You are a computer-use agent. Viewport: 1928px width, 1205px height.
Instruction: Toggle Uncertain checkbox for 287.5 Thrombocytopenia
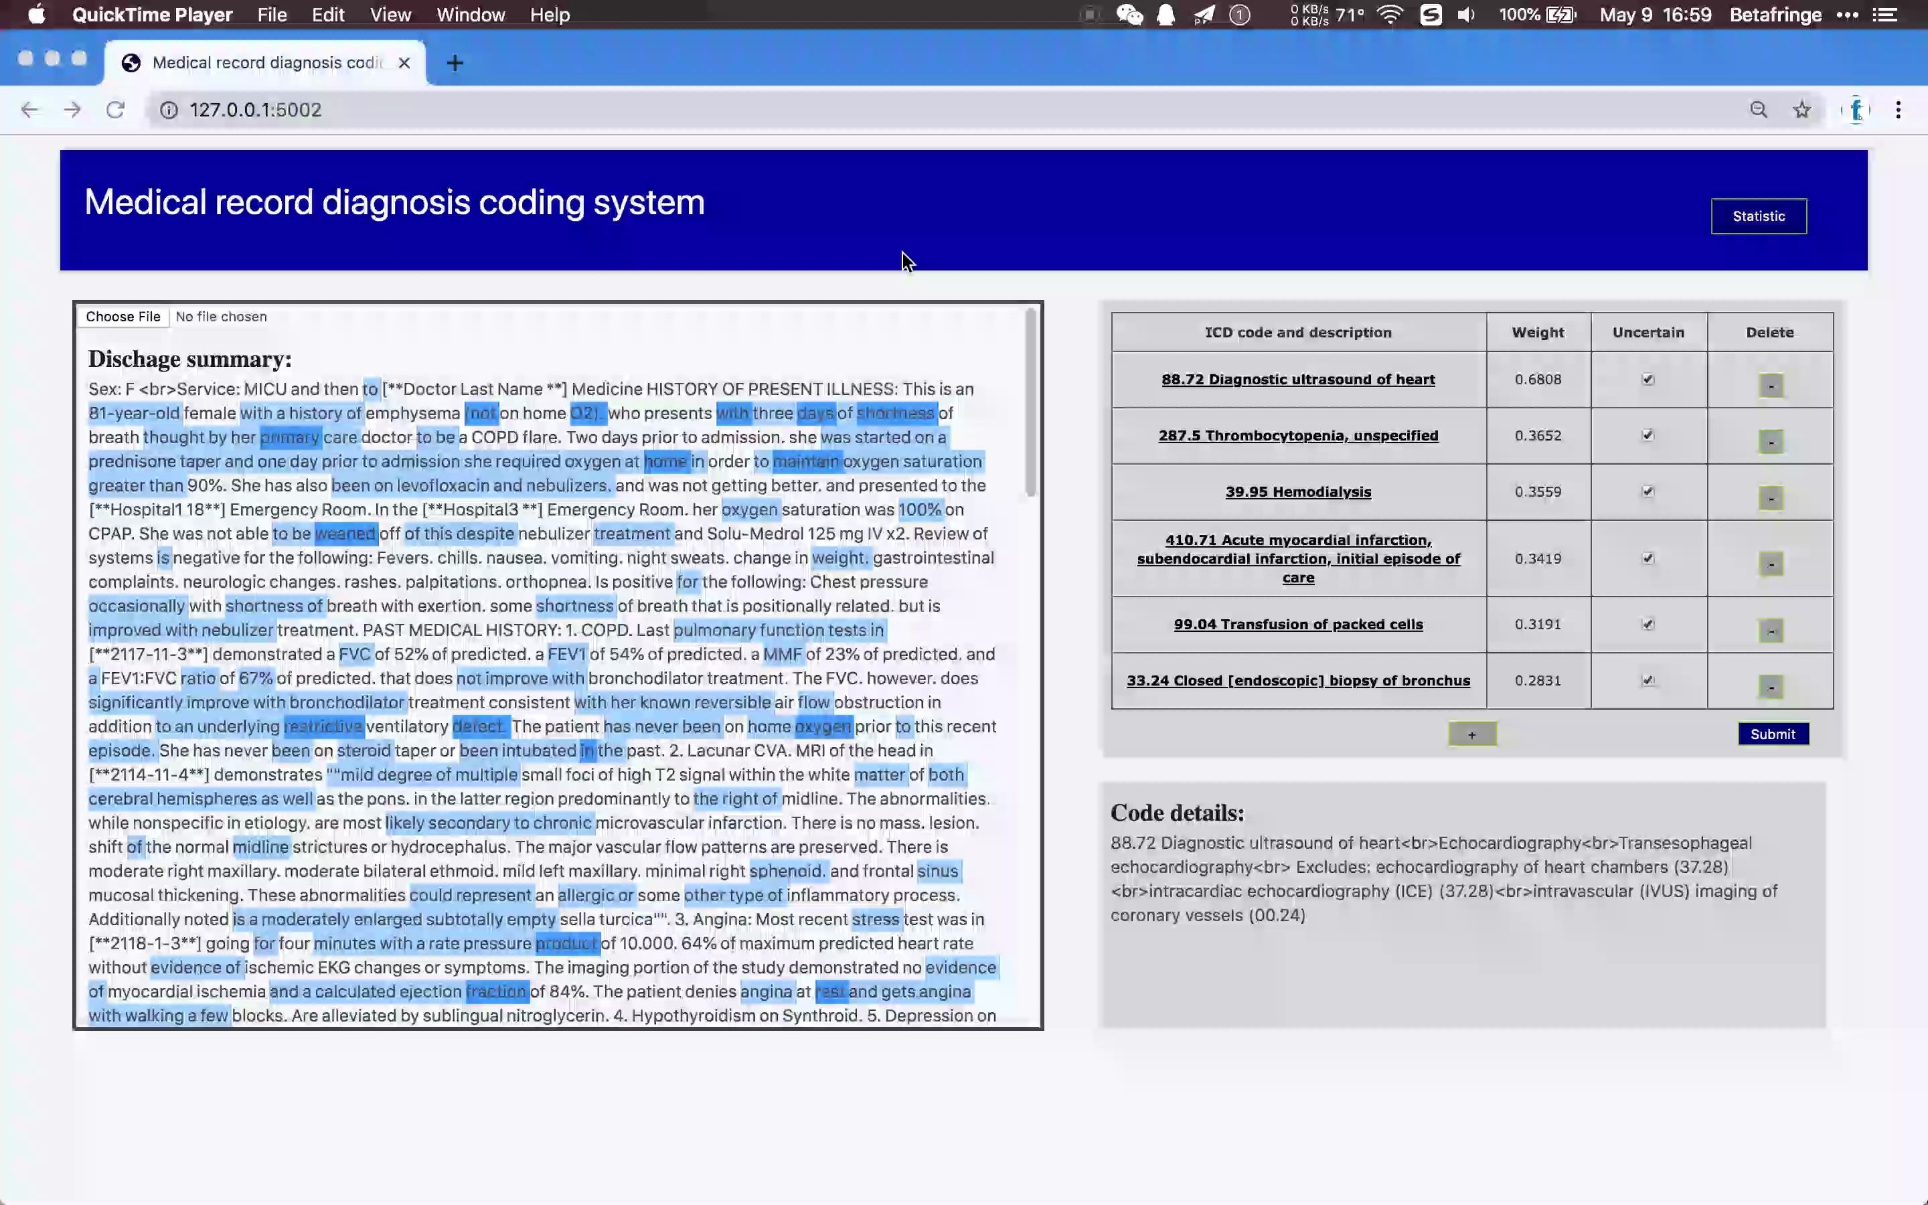click(1648, 435)
